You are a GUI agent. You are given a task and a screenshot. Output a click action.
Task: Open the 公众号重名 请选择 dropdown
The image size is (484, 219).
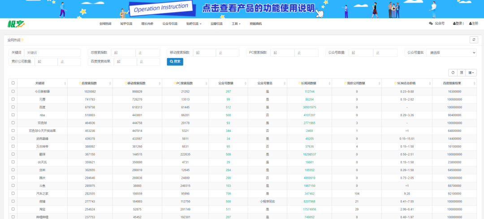click(x=451, y=53)
